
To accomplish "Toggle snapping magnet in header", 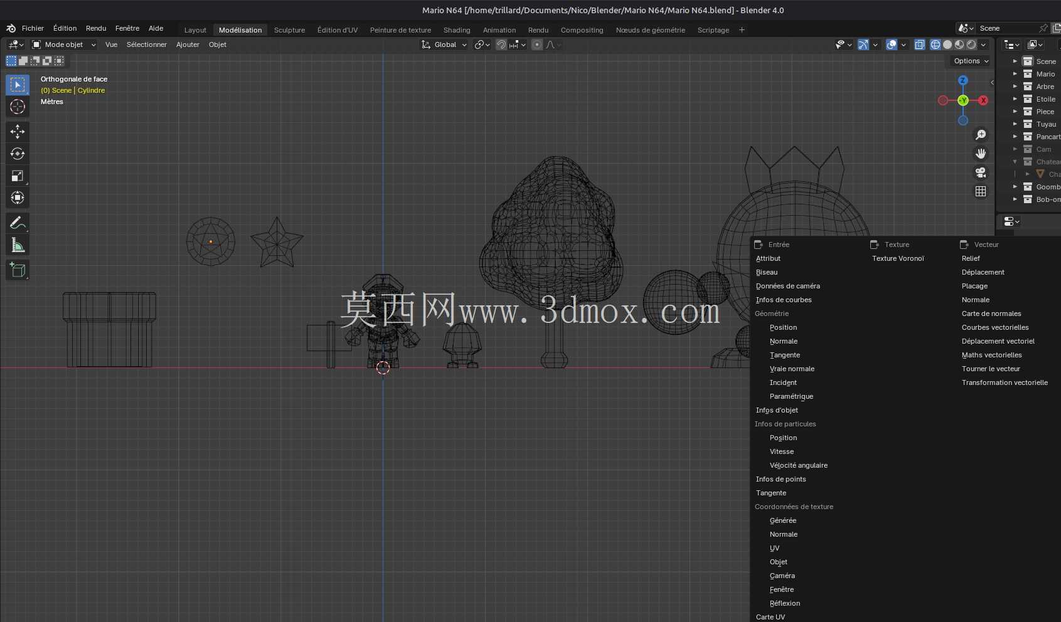I will coord(501,45).
